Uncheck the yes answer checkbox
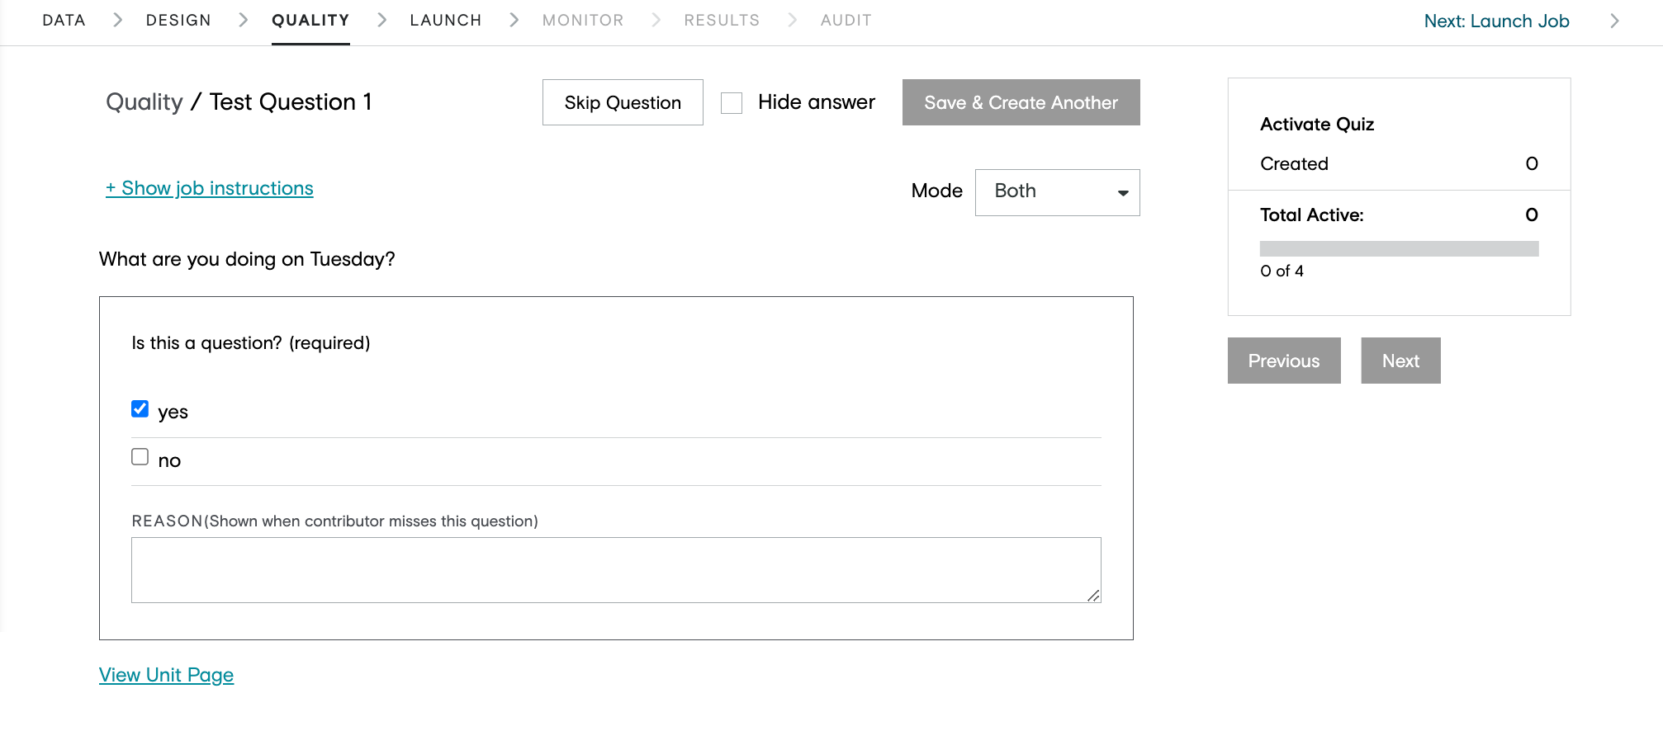The height and width of the screenshot is (731, 1663). tap(140, 408)
